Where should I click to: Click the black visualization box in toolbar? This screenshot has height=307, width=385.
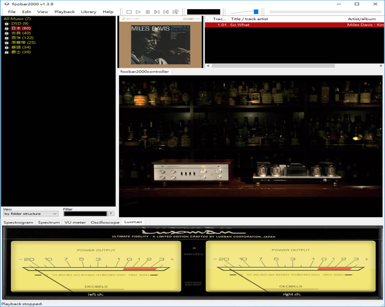click(x=204, y=12)
